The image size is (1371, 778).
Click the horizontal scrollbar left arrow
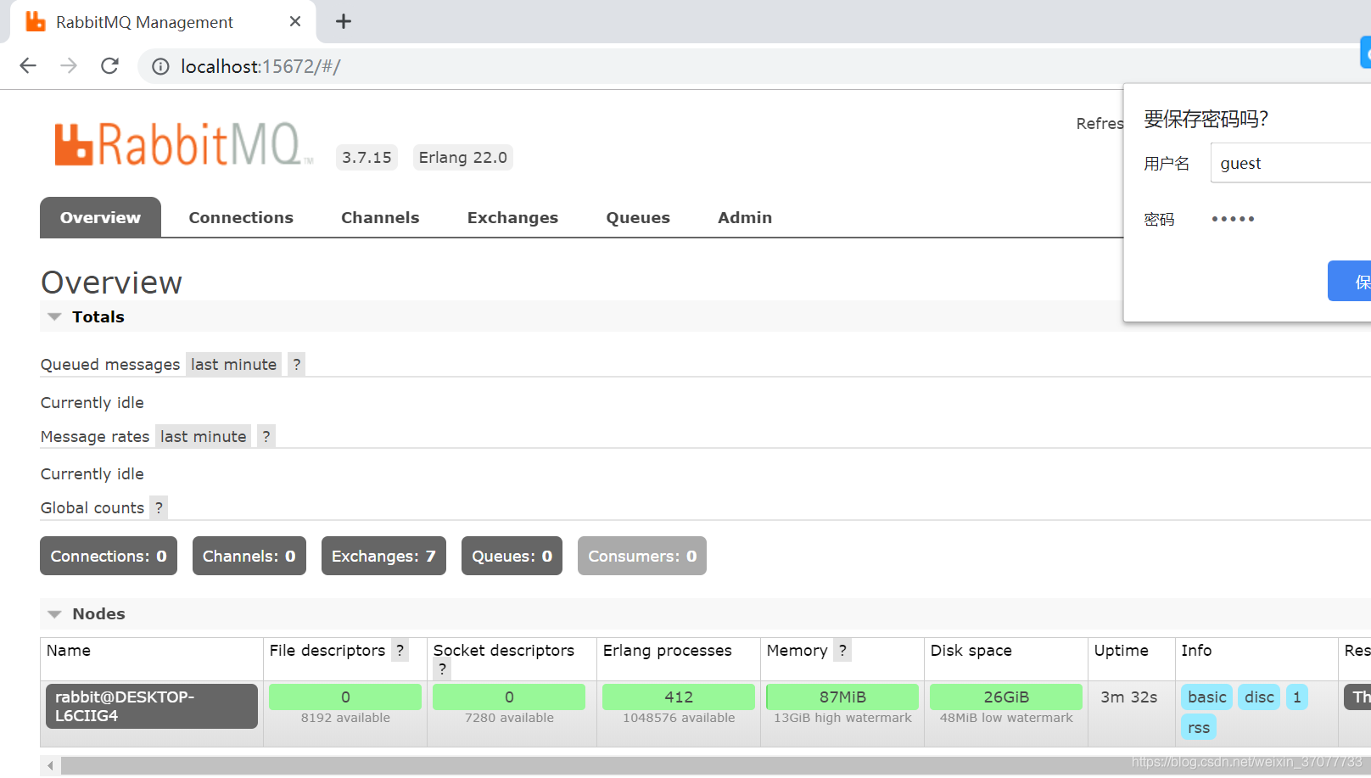[50, 766]
